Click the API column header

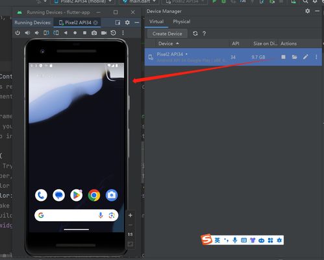pos(236,43)
